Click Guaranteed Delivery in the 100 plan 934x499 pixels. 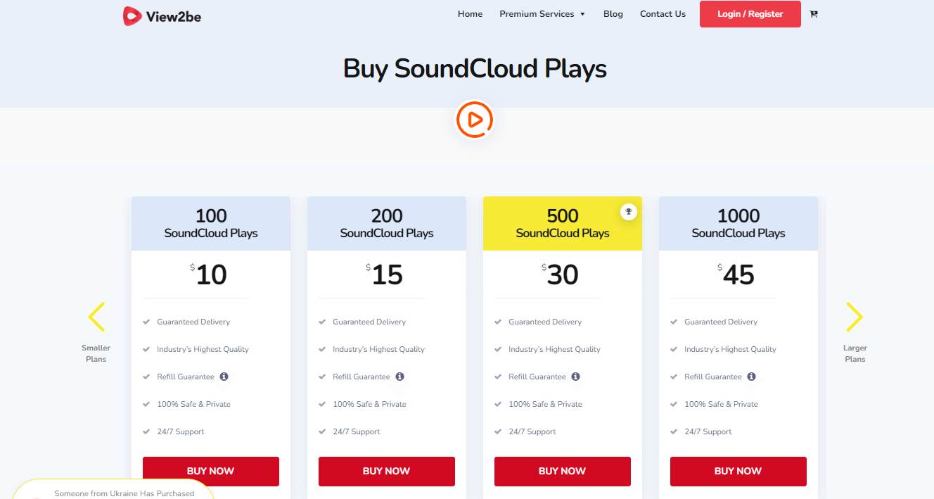[193, 322]
